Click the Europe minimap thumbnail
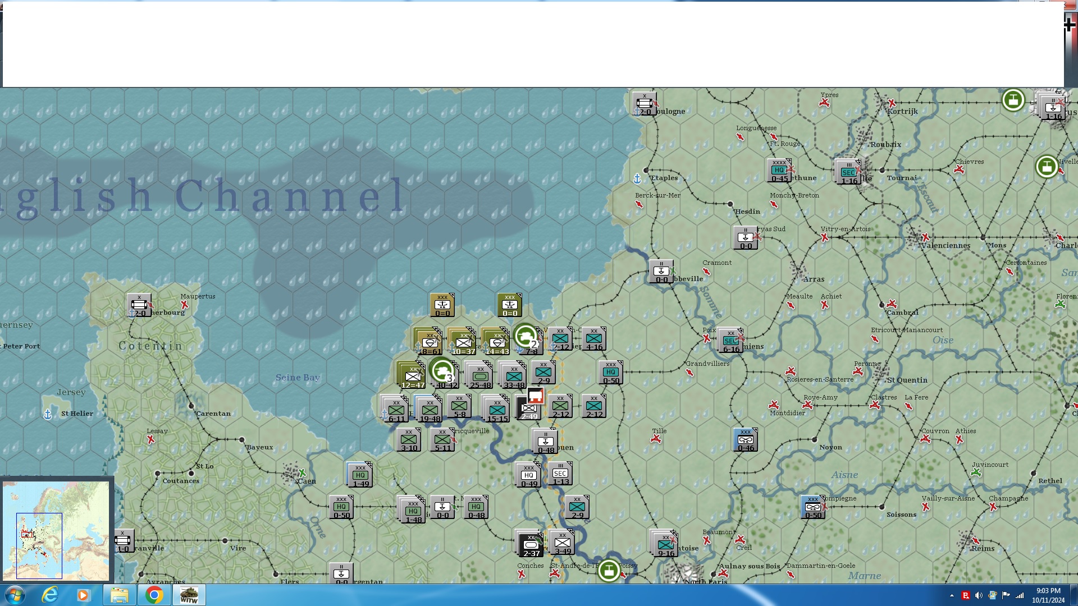1078x606 pixels. (56, 530)
